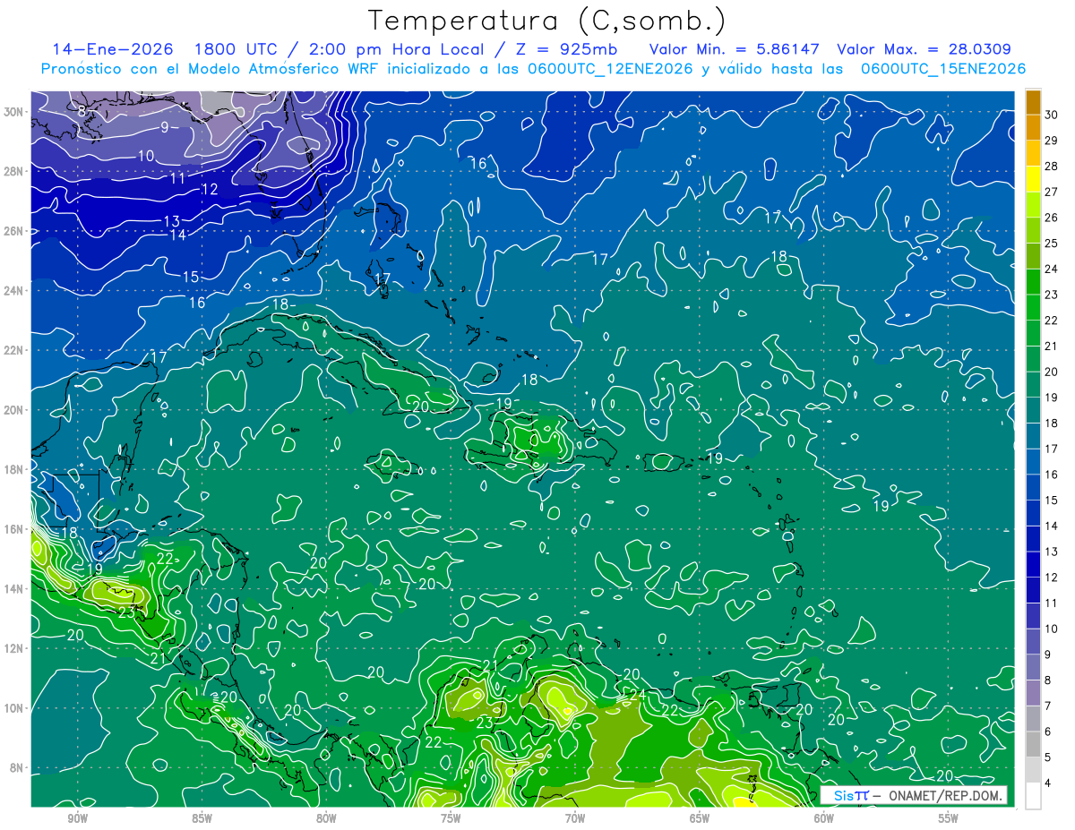The image size is (1075, 830).
Task: Click '2:00 pm Hora Local' in header
Action: click(x=398, y=49)
